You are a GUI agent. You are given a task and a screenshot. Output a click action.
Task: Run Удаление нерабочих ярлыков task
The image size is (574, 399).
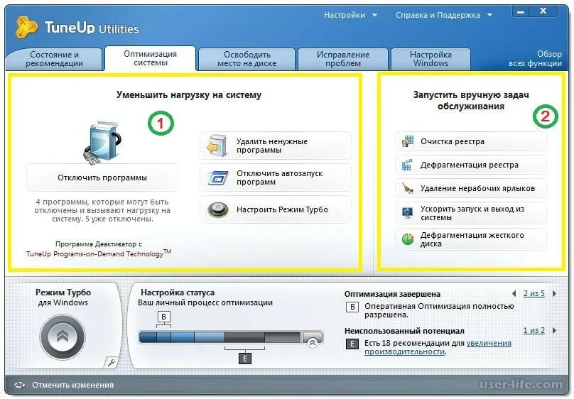[471, 188]
